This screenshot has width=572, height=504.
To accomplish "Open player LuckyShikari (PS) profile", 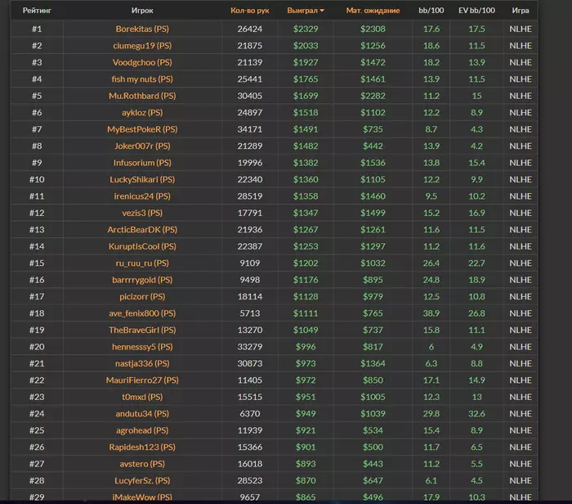I will pyautogui.click(x=142, y=180).
